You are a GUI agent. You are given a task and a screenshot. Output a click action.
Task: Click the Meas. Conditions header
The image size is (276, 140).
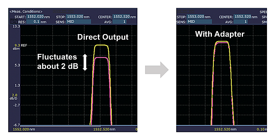point(26,12)
